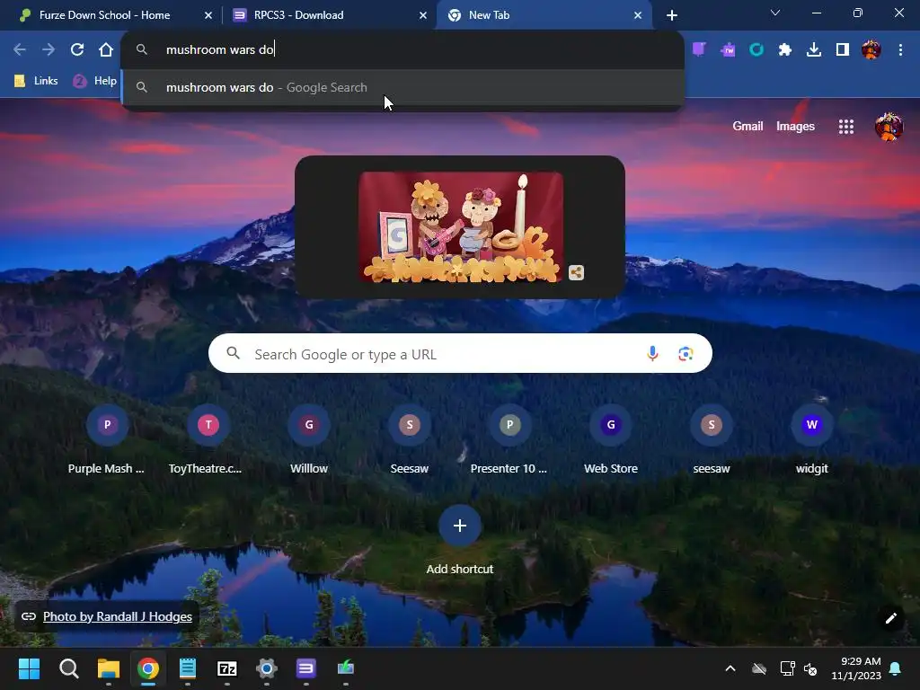920x690 pixels.
Task: Click the purple robot extension icon
Action: coord(728,50)
